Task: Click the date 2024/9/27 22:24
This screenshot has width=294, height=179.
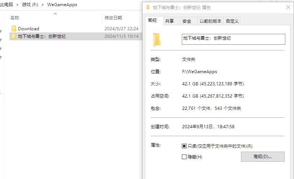Action: [x=122, y=29]
